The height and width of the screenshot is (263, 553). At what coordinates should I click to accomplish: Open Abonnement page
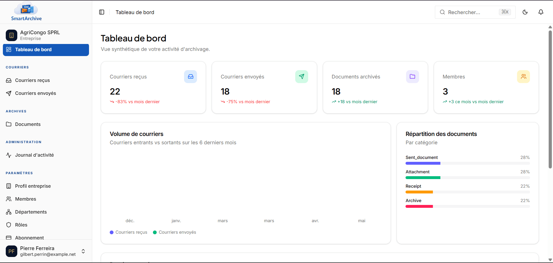pos(46,237)
